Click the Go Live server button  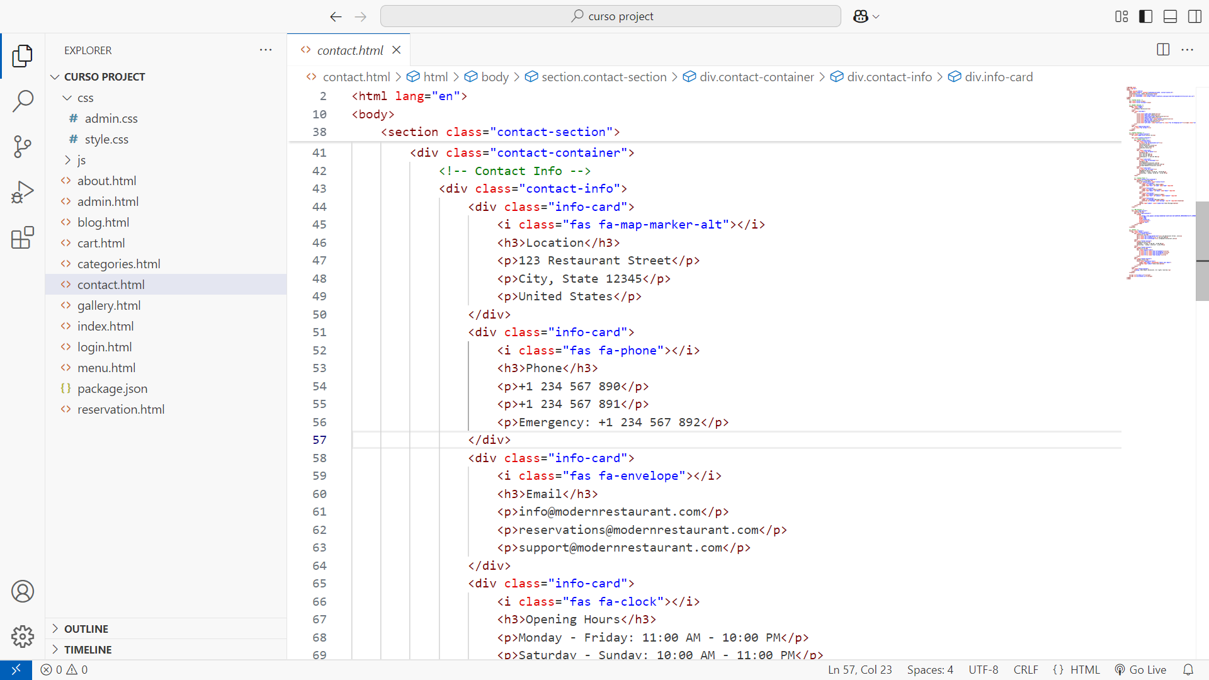[1140, 670]
